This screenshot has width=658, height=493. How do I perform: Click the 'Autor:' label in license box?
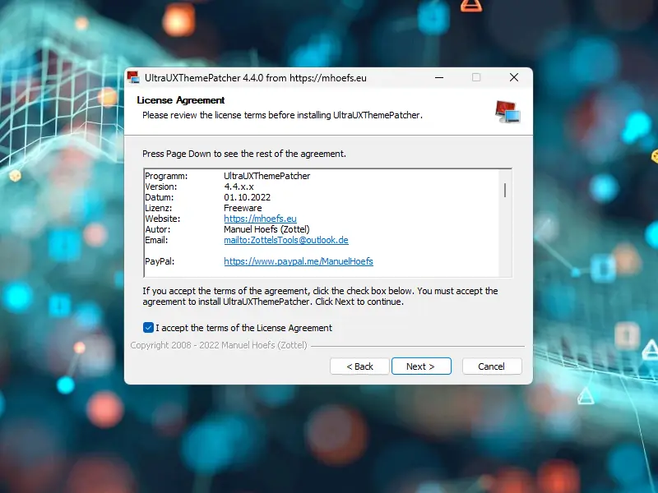[157, 229]
